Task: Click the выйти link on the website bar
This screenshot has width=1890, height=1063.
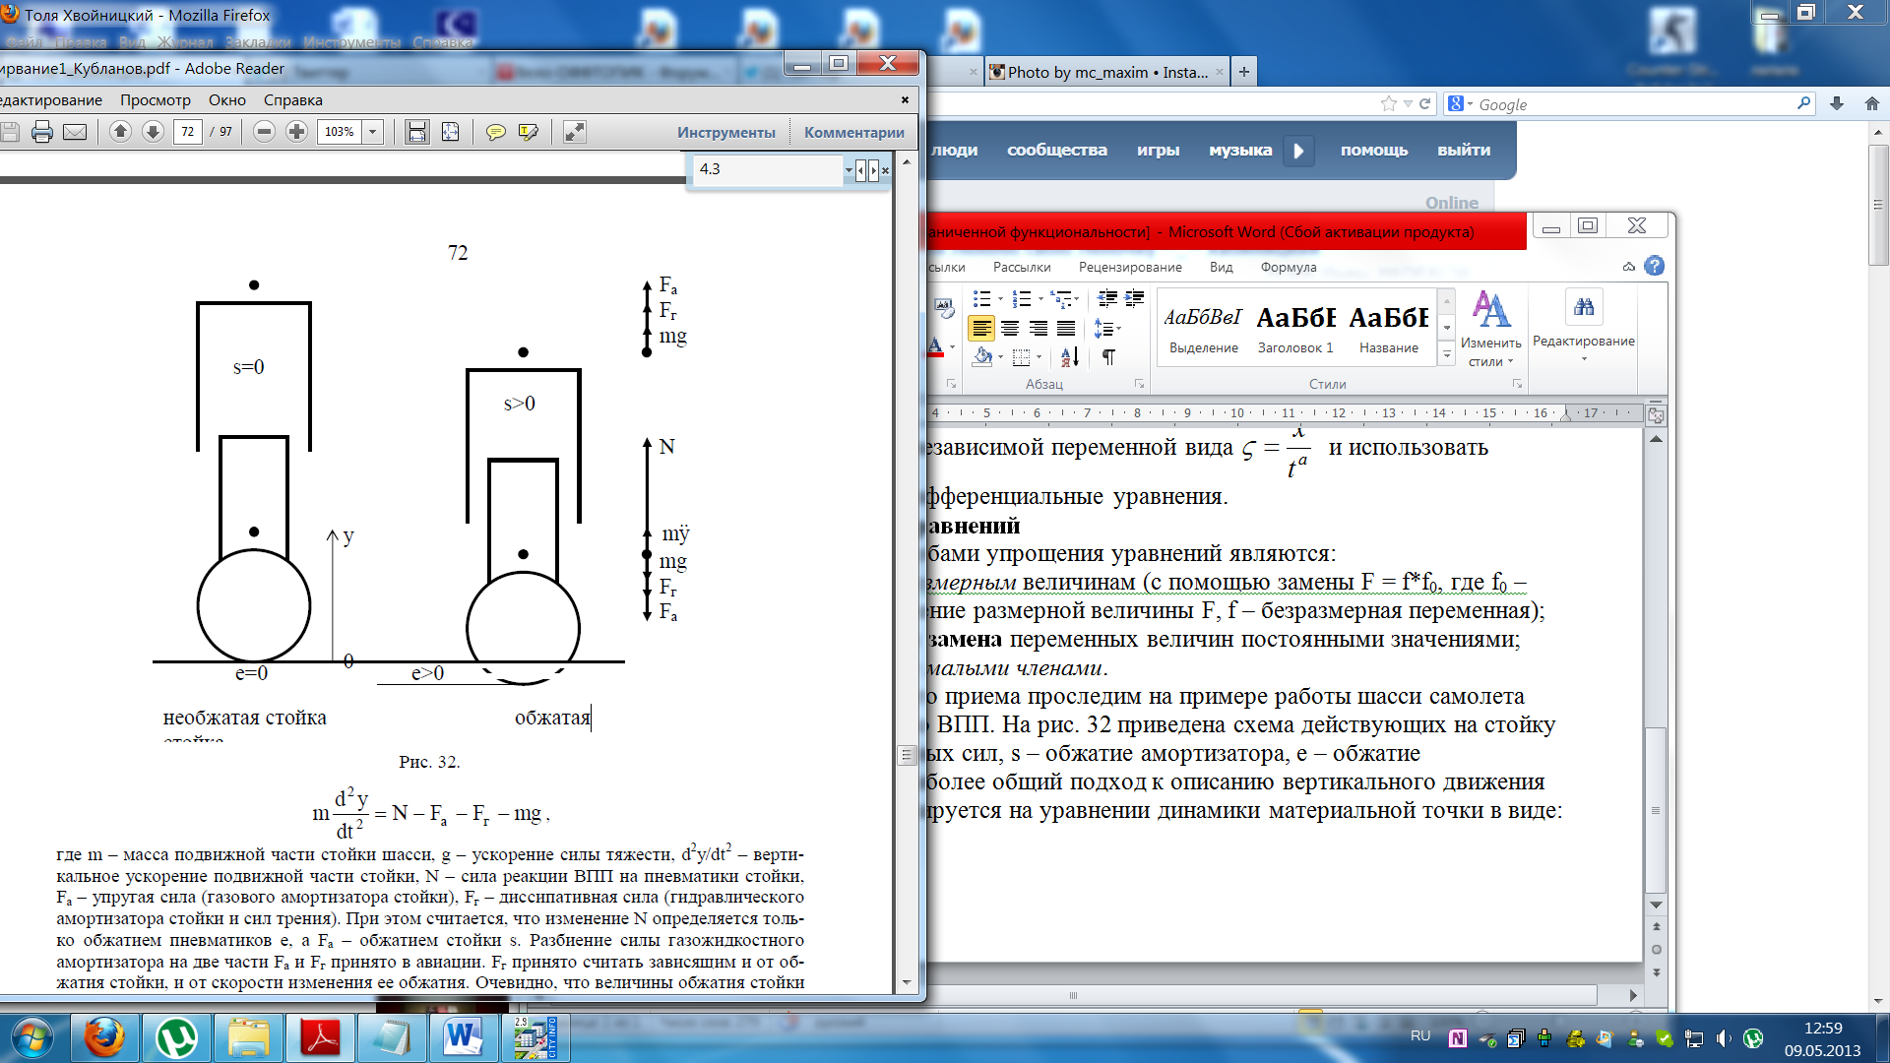Action: [x=1464, y=151]
